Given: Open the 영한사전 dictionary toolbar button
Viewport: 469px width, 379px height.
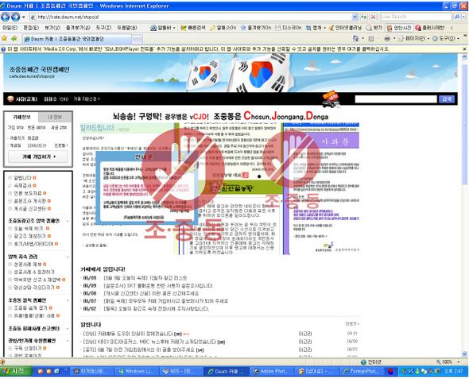Looking at the screenshot, I should (399, 28).
